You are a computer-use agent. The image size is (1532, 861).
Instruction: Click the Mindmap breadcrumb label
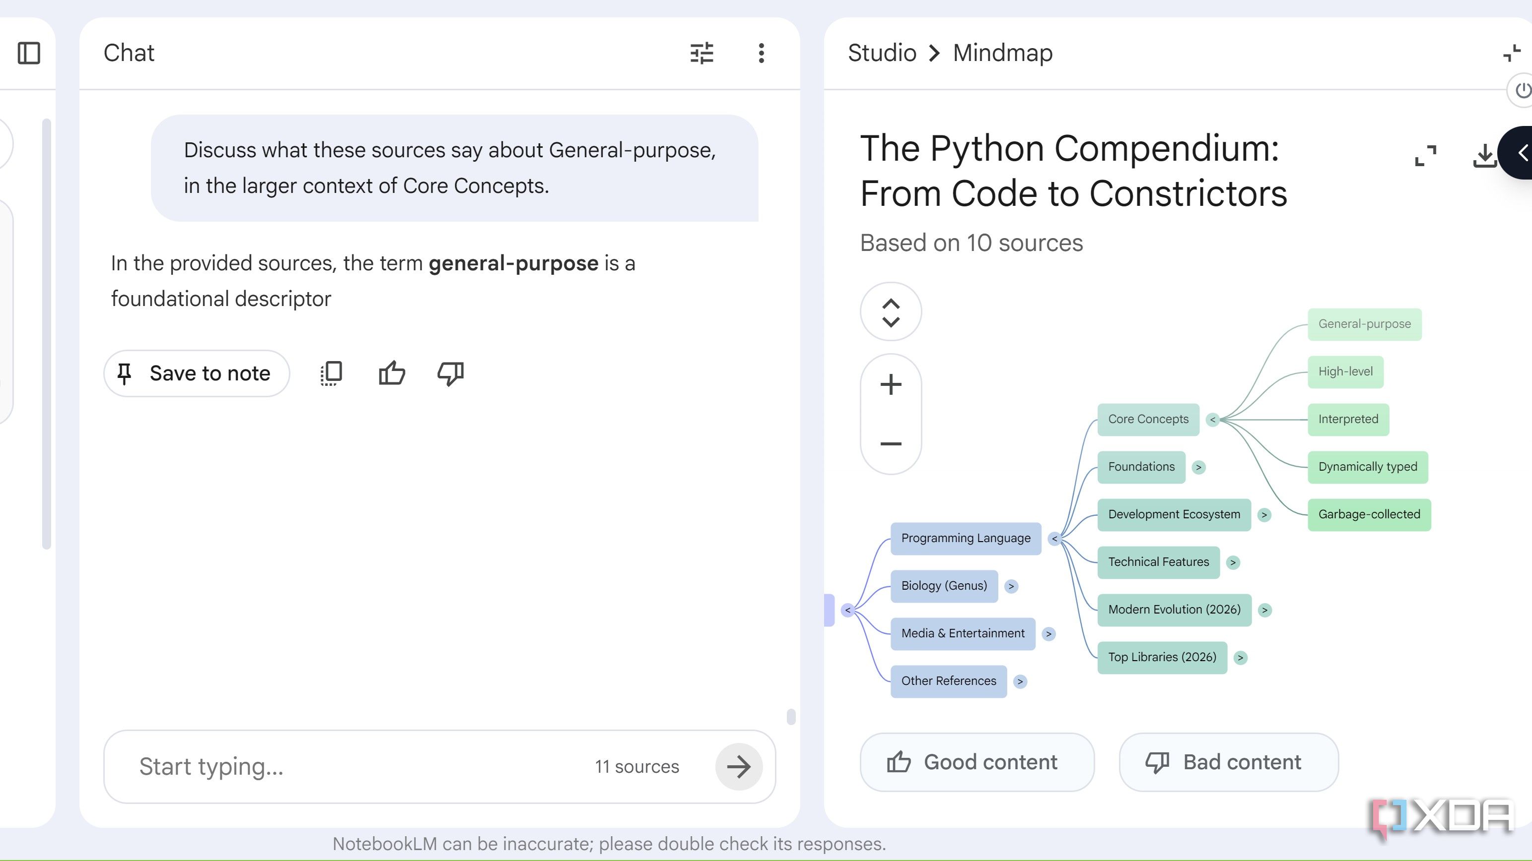(x=1003, y=53)
